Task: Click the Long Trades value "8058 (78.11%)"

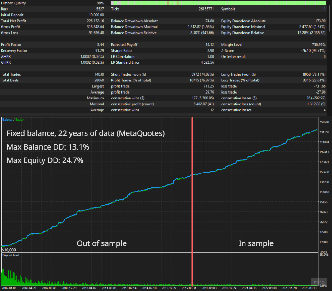Action: point(314,74)
